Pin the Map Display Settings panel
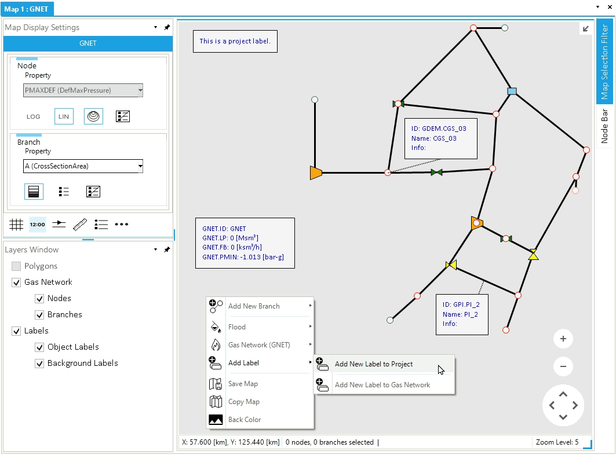 (x=167, y=27)
